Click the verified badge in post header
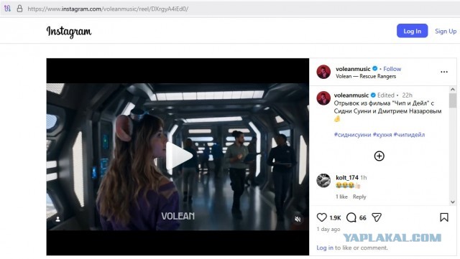The height and width of the screenshot is (259, 460). tap(374, 69)
